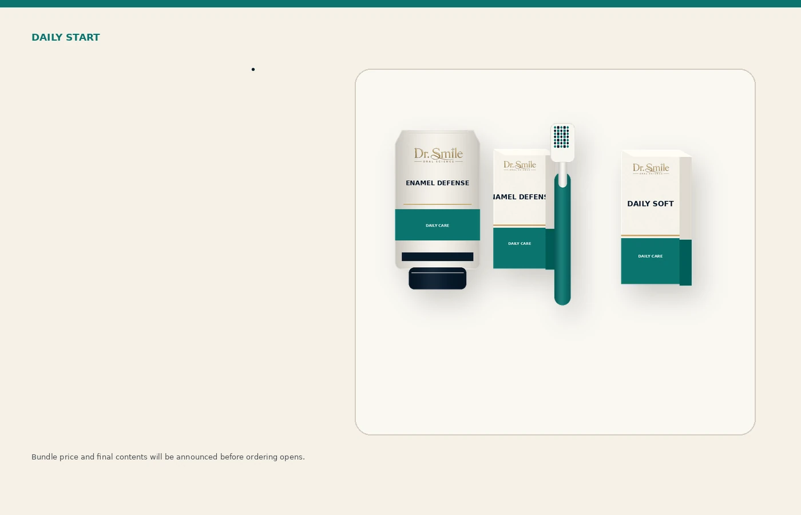Click the Enamel Defense box behind the toothbrush
The image size is (801, 515).
coord(521,209)
